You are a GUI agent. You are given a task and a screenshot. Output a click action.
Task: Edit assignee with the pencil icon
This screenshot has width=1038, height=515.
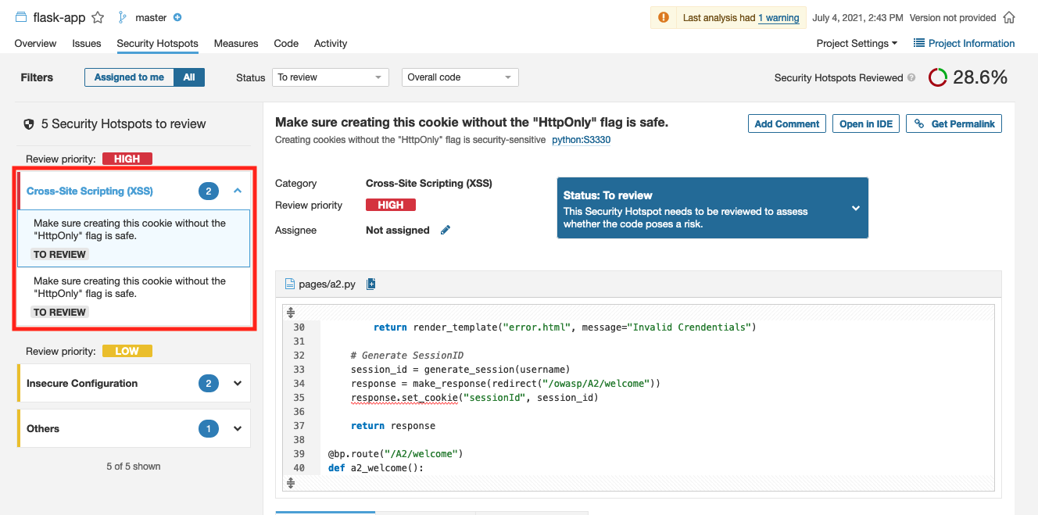click(446, 230)
